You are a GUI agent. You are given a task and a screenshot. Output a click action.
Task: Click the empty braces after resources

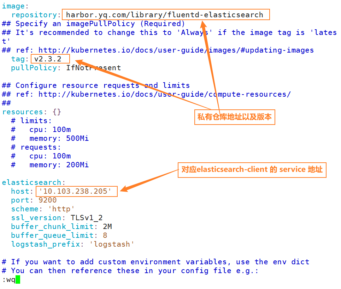[57, 112]
